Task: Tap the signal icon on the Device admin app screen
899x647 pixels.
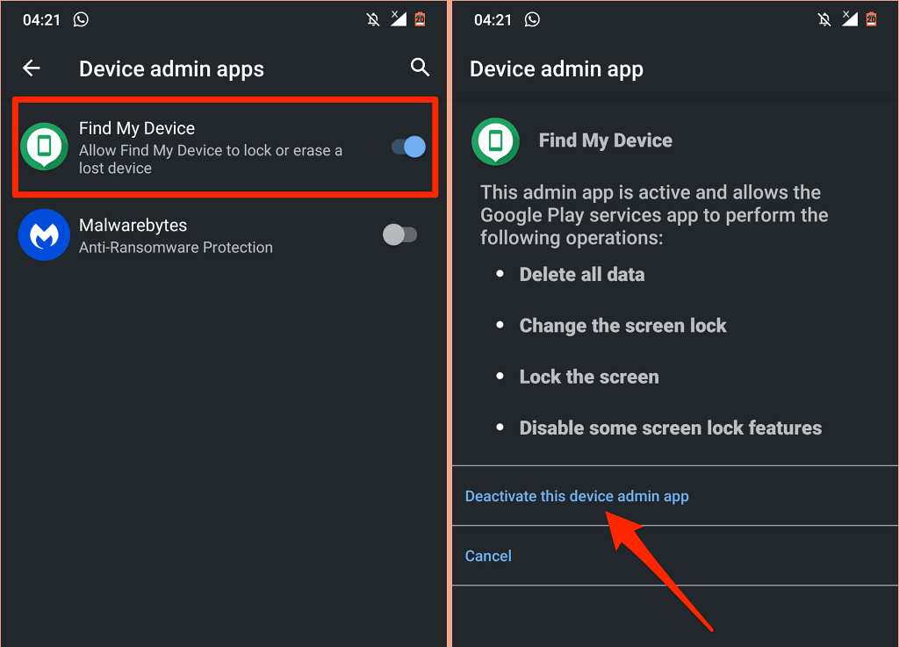Action: (x=846, y=18)
